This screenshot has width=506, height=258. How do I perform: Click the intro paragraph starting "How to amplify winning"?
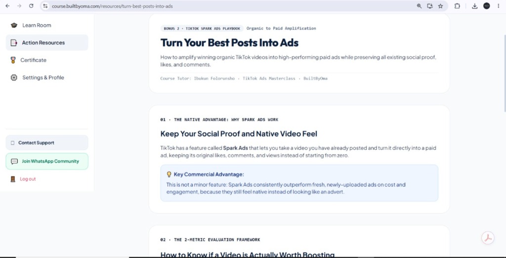(x=298, y=61)
